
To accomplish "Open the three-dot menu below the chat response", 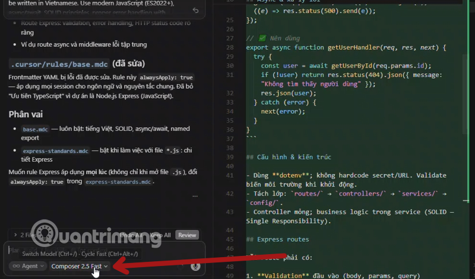I will [195, 196].
